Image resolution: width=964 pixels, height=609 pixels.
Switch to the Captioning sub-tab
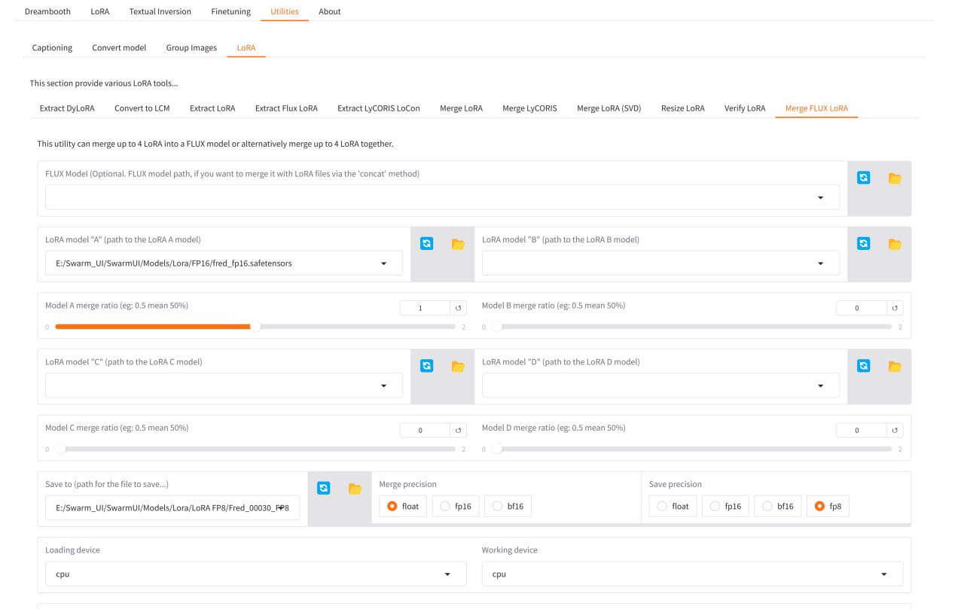coord(52,47)
